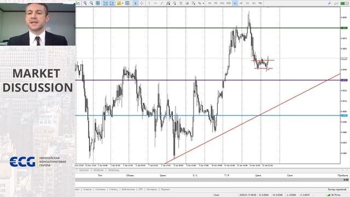Sort trades by Прибыль column header

click(x=343, y=175)
